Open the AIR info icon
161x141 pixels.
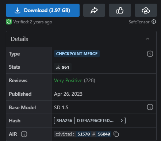(24, 134)
